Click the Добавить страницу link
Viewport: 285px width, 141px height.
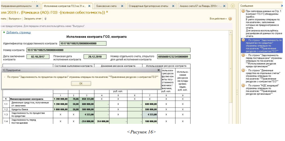tap(19, 32)
